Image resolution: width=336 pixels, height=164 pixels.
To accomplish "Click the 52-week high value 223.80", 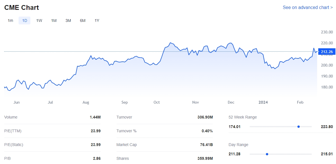I will [x=327, y=127].
